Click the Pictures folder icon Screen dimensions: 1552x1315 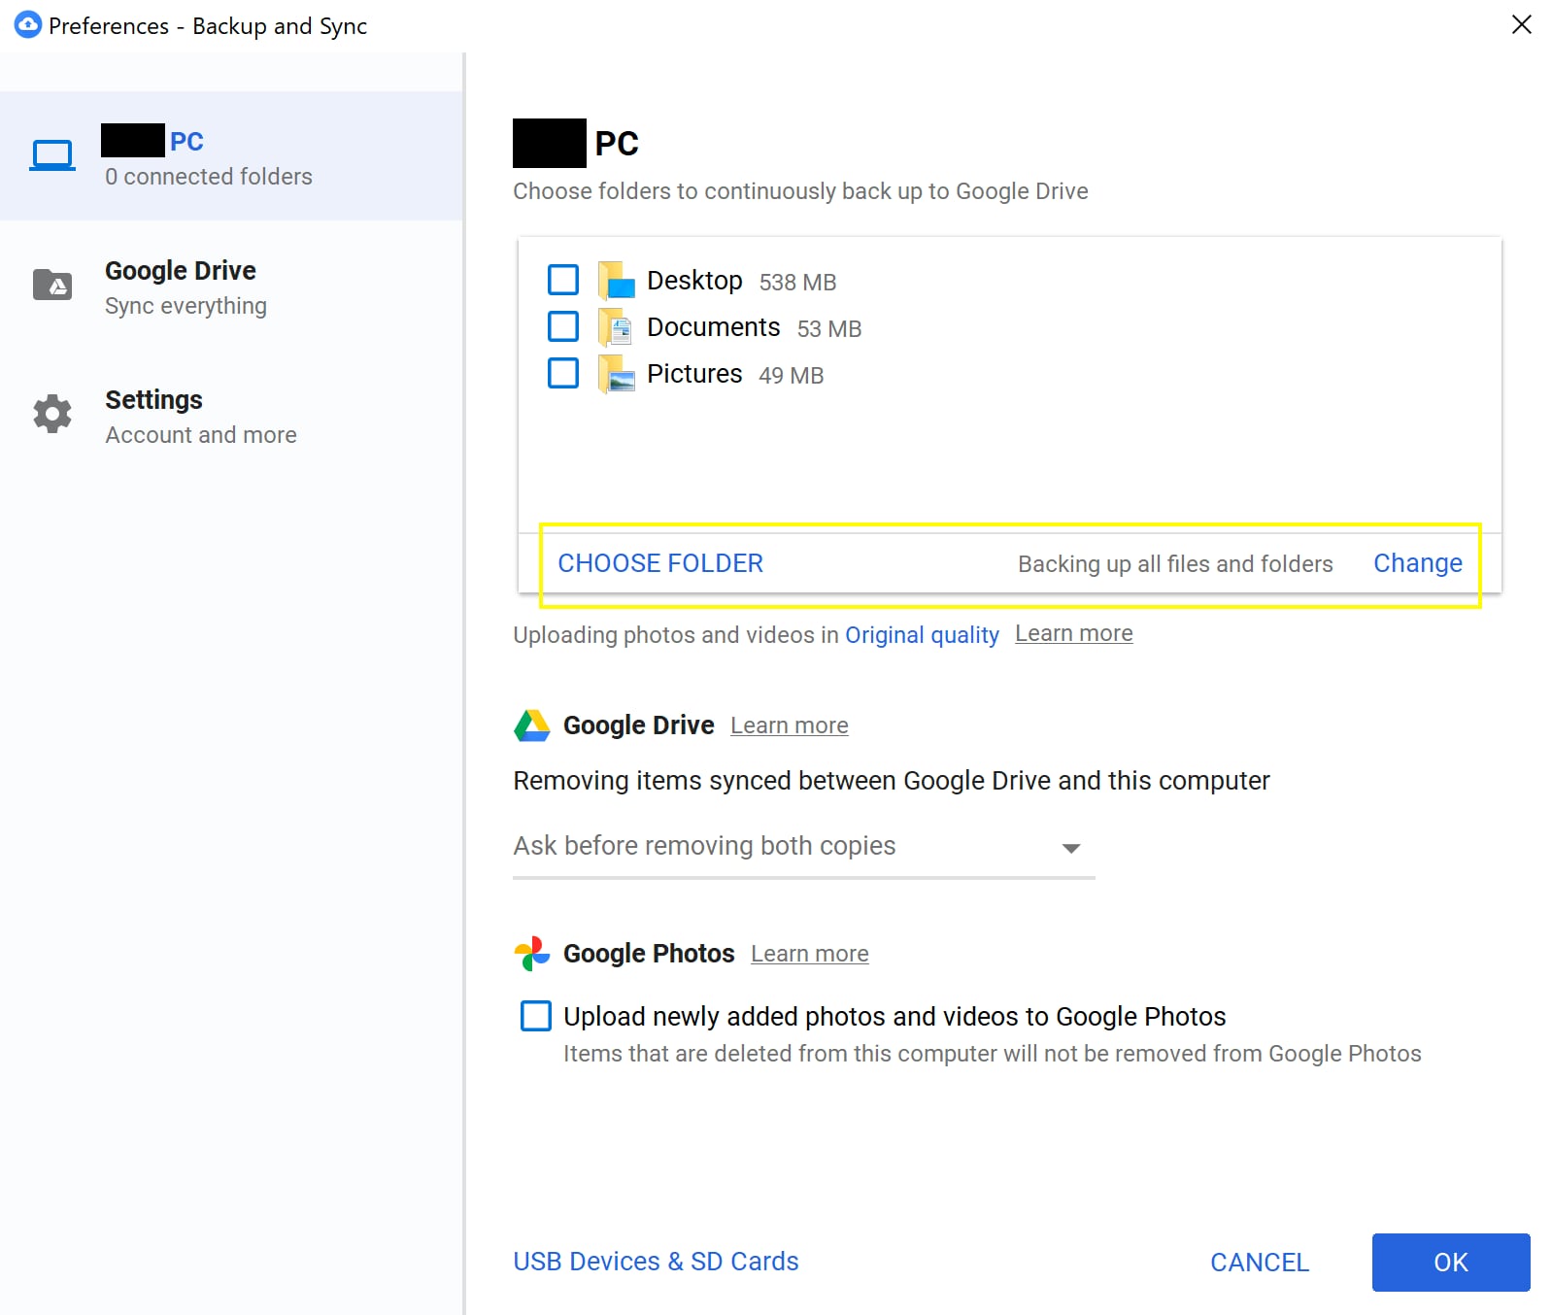pos(617,374)
